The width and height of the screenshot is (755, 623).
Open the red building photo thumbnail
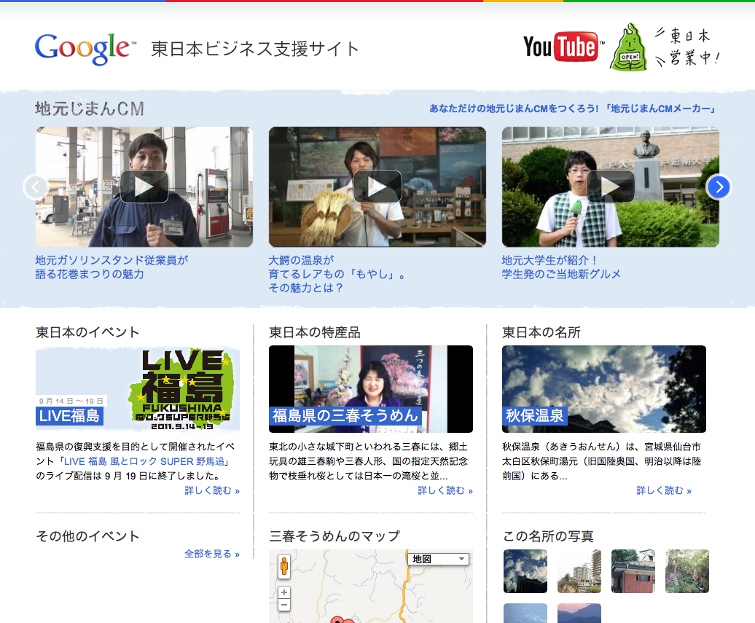click(x=633, y=571)
